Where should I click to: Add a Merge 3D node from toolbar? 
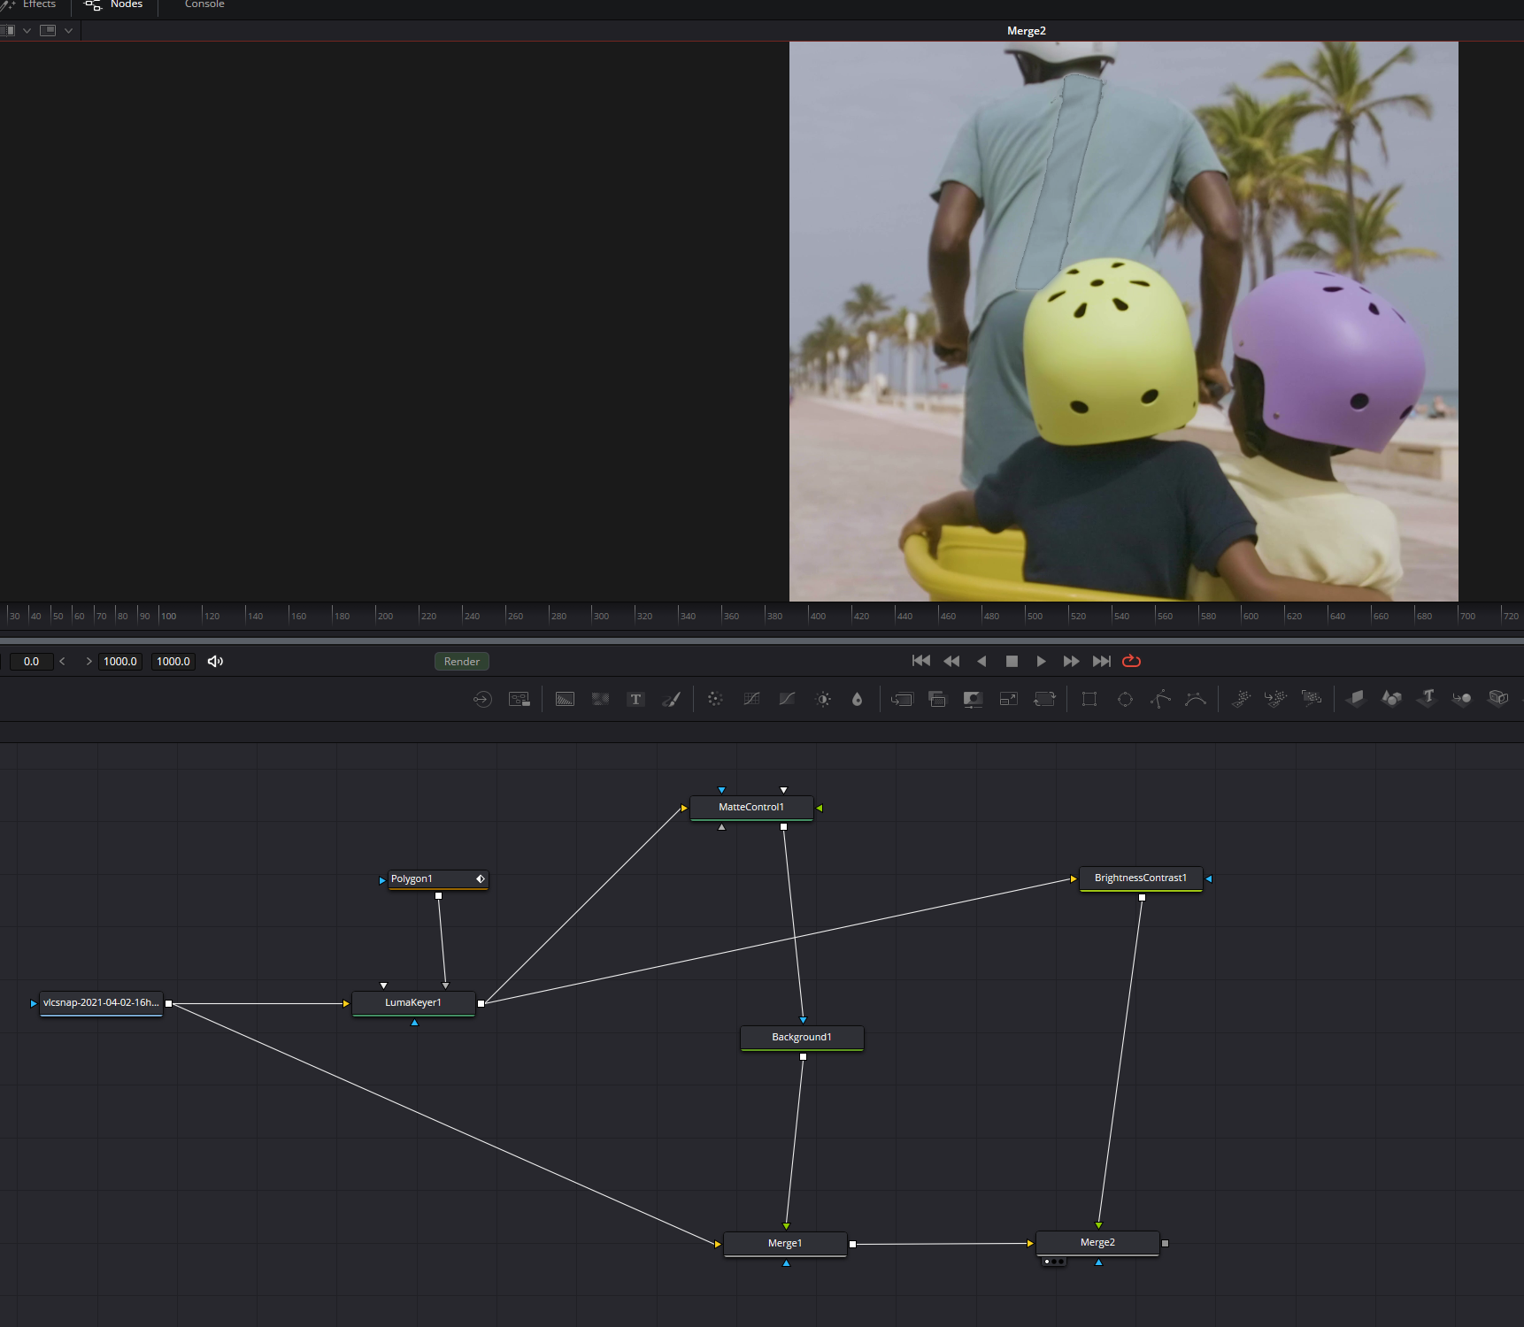[1462, 699]
